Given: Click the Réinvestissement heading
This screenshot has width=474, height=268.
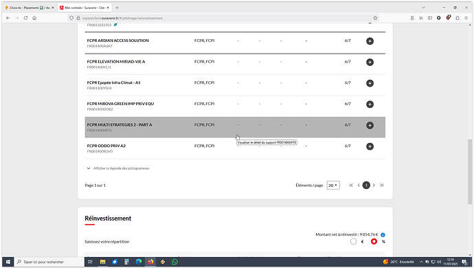Looking at the screenshot, I should 108,219.
